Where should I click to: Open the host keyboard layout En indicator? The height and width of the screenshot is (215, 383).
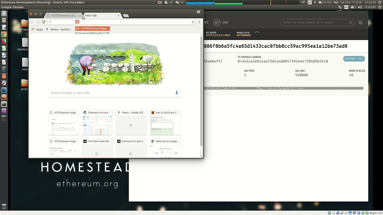click(x=310, y=2)
